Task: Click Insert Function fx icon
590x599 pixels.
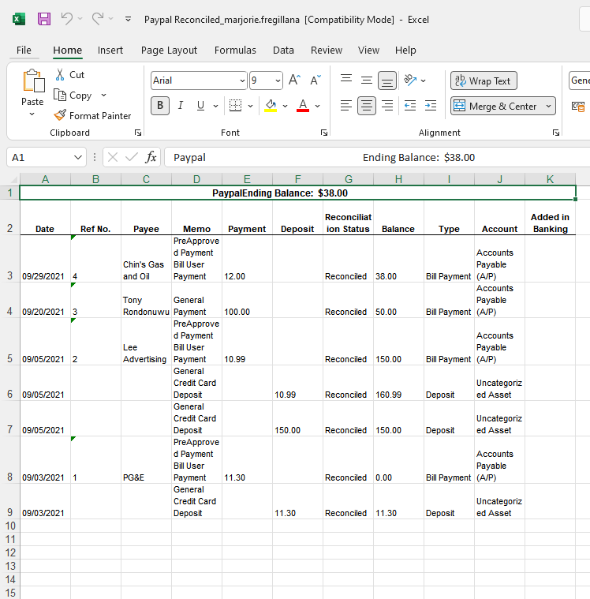Action: [x=151, y=157]
